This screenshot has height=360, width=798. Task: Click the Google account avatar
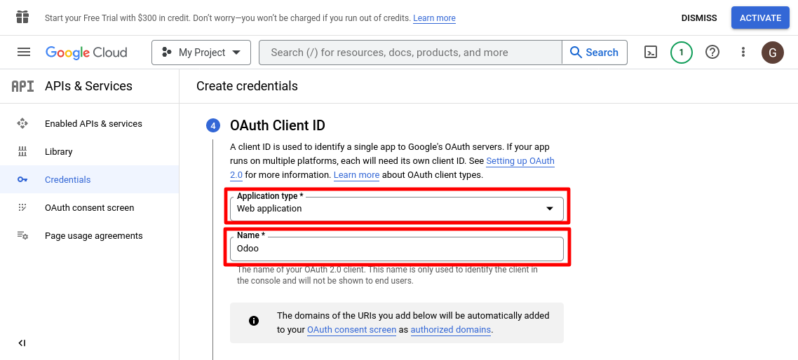(773, 53)
